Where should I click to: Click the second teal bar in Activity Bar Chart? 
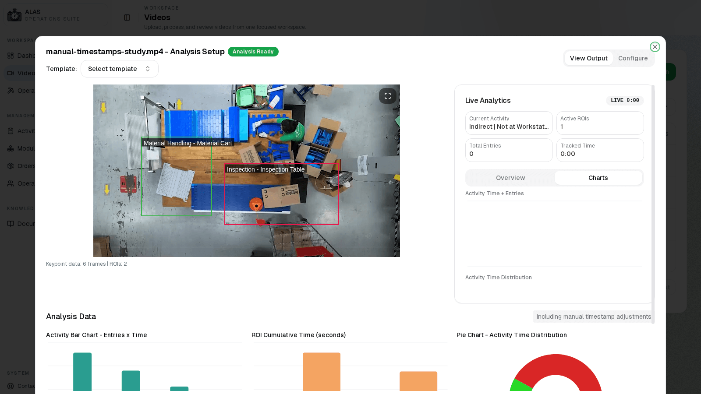tap(131, 381)
